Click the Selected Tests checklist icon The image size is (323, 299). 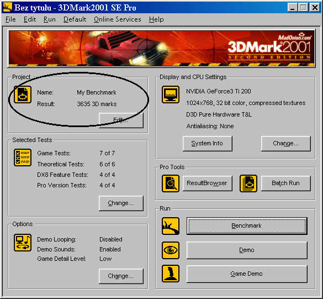coord(23,158)
